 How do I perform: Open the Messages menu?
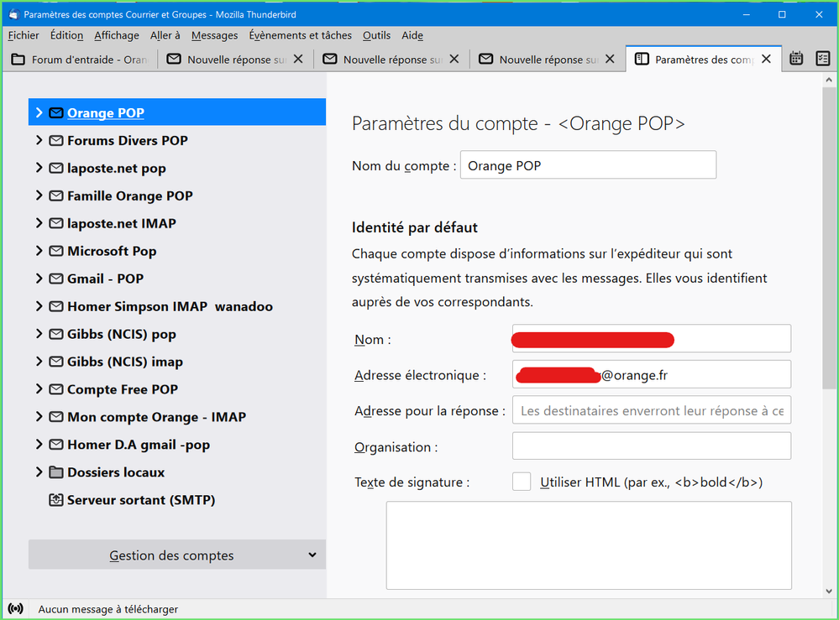tap(214, 35)
